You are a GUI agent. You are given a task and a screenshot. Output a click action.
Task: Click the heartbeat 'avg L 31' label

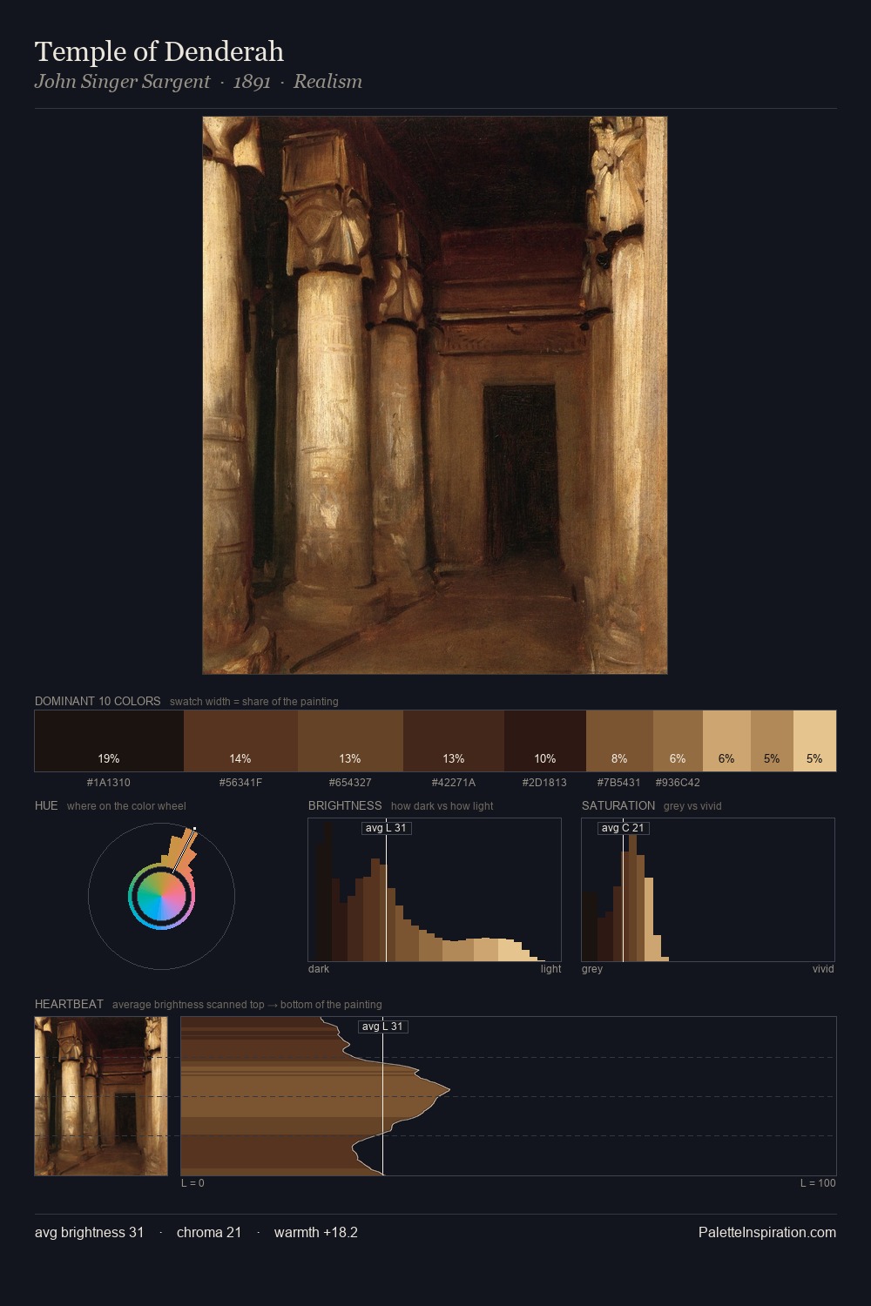pyautogui.click(x=382, y=1027)
